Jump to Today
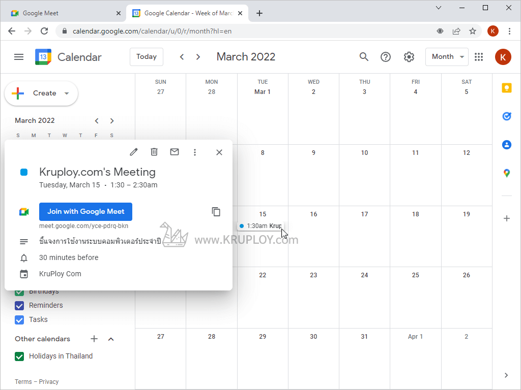Screen dimensions: 521x390 [x=147, y=57]
